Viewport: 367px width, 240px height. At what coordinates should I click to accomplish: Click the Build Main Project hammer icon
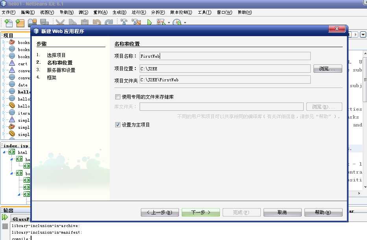coord(124,22)
